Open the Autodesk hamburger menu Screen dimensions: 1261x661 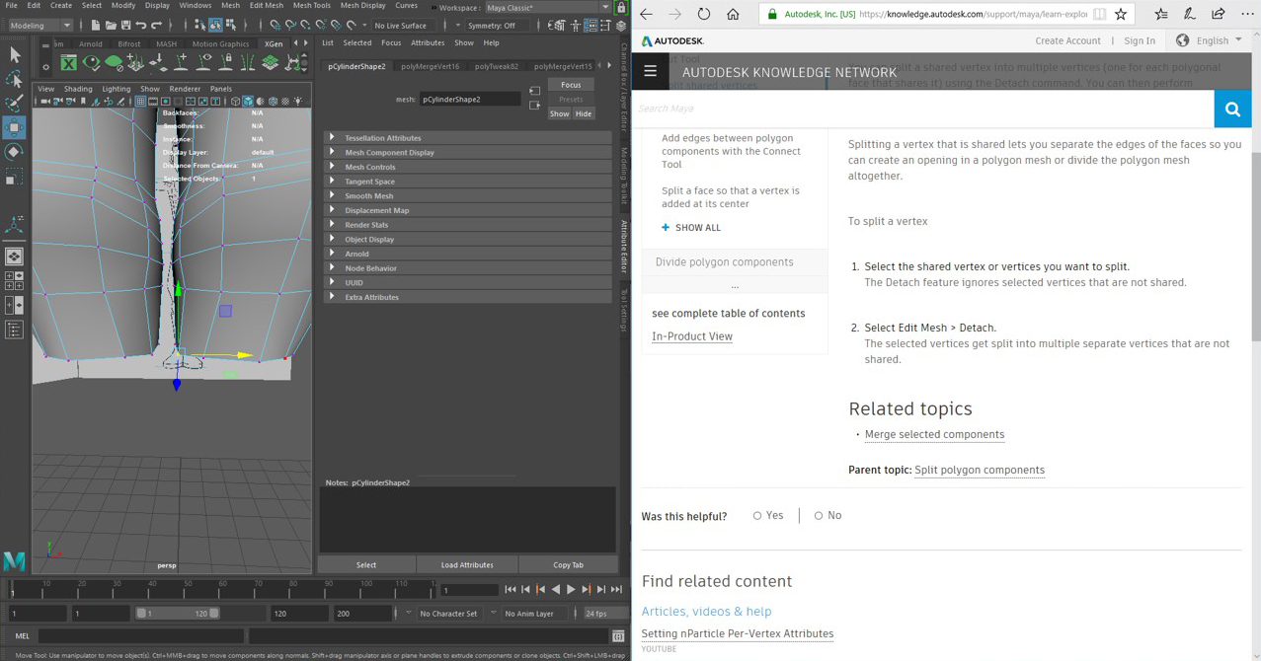[x=650, y=72]
